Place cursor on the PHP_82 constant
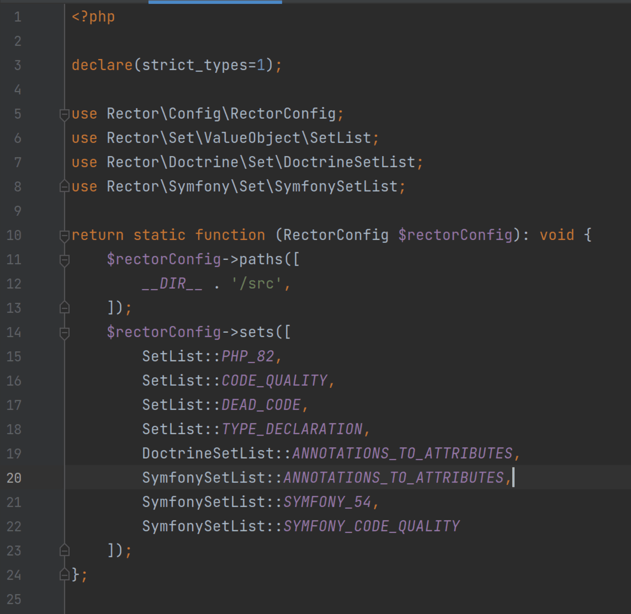 click(247, 356)
